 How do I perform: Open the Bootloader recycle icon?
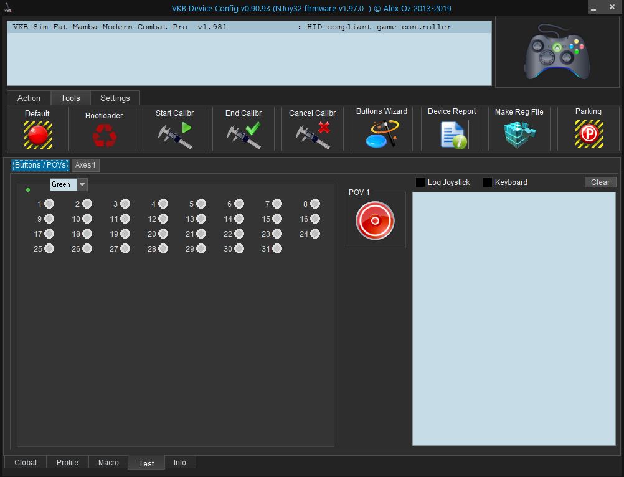pyautogui.click(x=104, y=135)
